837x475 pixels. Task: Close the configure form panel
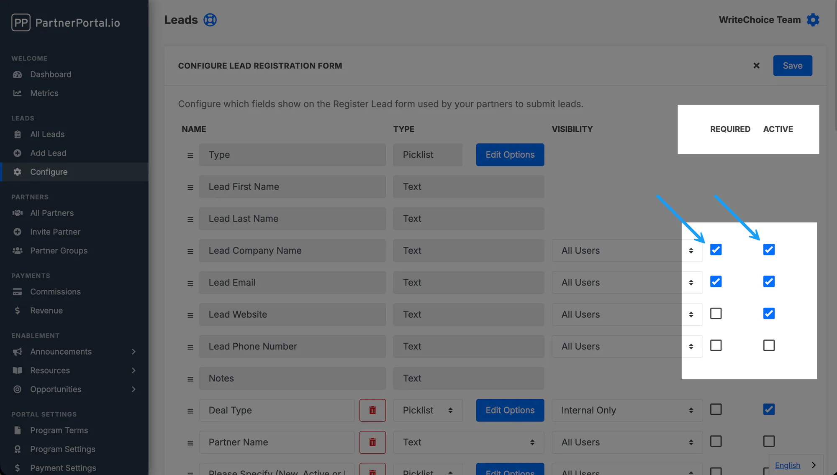[756, 66]
